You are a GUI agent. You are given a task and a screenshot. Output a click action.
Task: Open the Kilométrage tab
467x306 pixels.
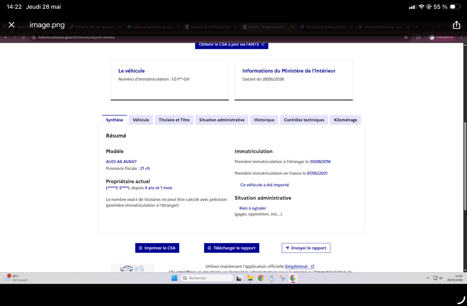coord(346,120)
